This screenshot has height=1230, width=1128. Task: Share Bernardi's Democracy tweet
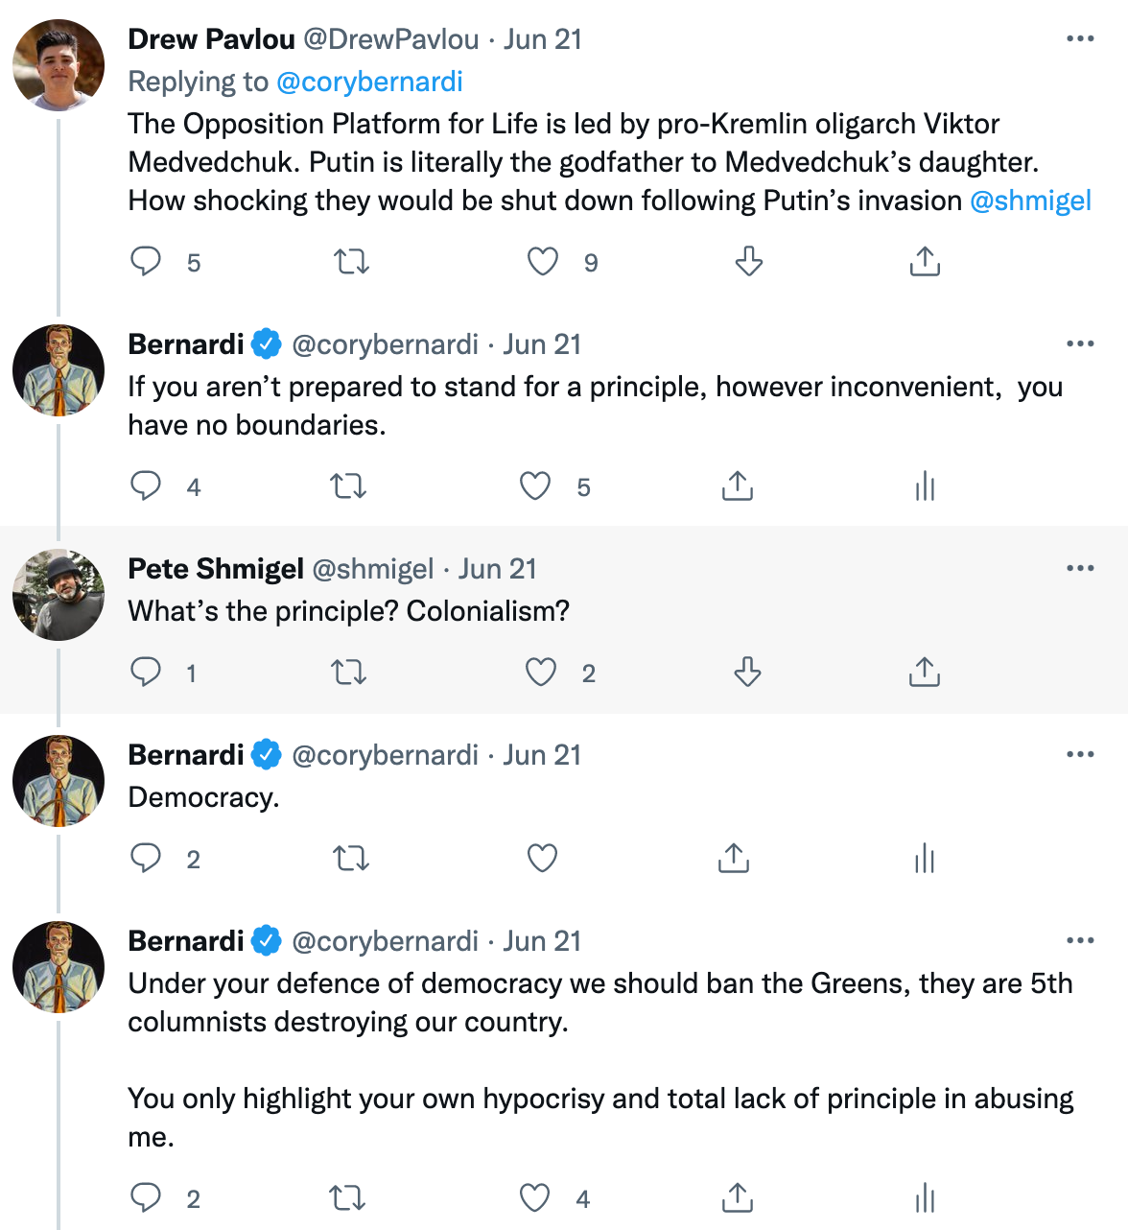tap(734, 858)
